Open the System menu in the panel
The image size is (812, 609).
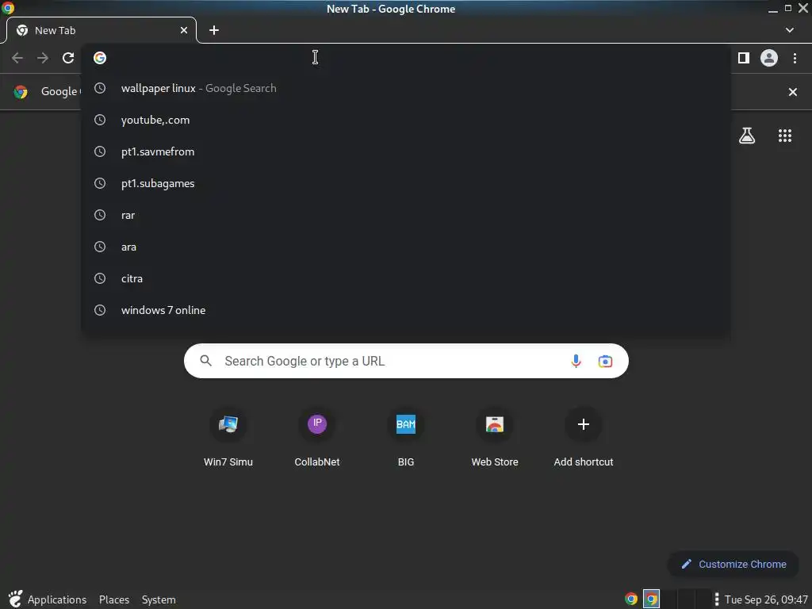point(159,599)
